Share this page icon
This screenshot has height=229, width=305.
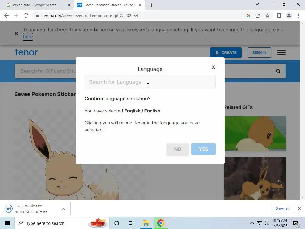click(x=258, y=16)
